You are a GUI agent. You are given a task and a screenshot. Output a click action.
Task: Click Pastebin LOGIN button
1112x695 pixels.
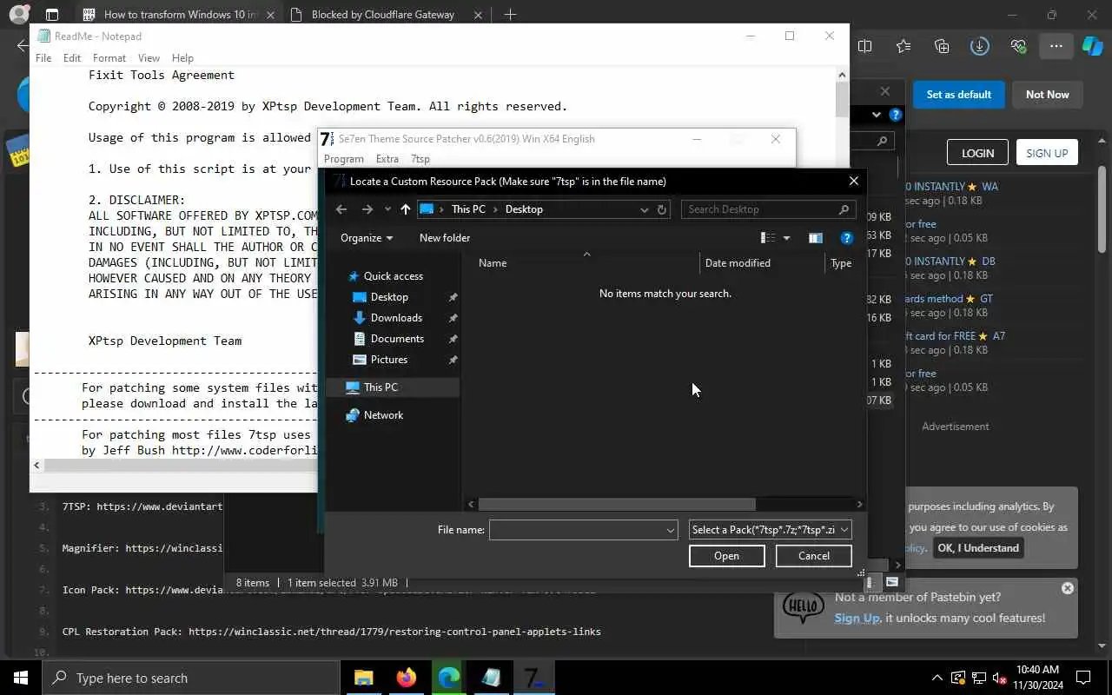pos(977,153)
